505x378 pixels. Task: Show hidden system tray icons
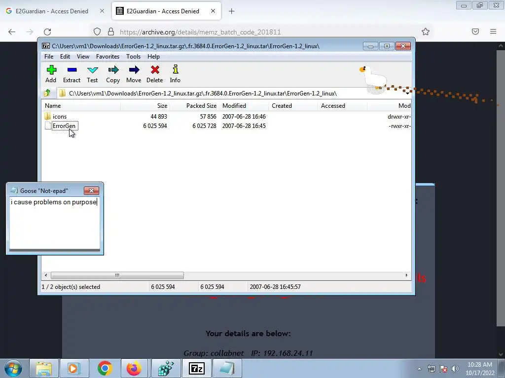(x=419, y=369)
